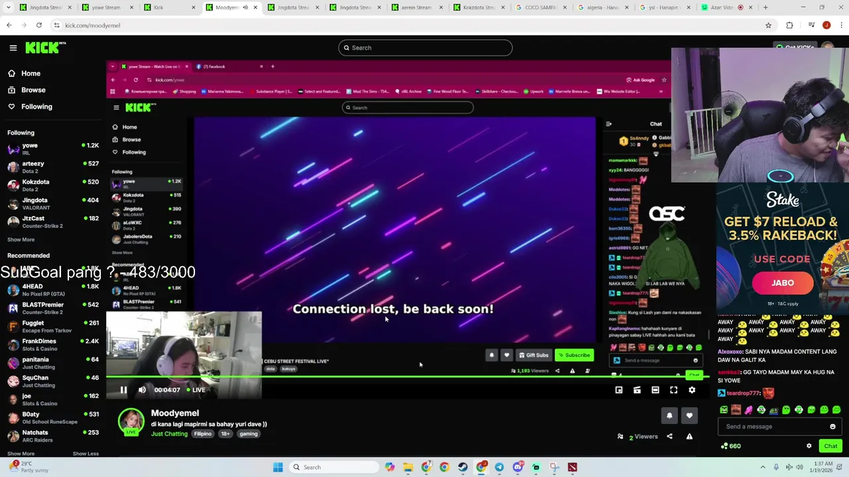Open B0aty recommended channel
This screenshot has height=477, width=849.
click(x=53, y=417)
